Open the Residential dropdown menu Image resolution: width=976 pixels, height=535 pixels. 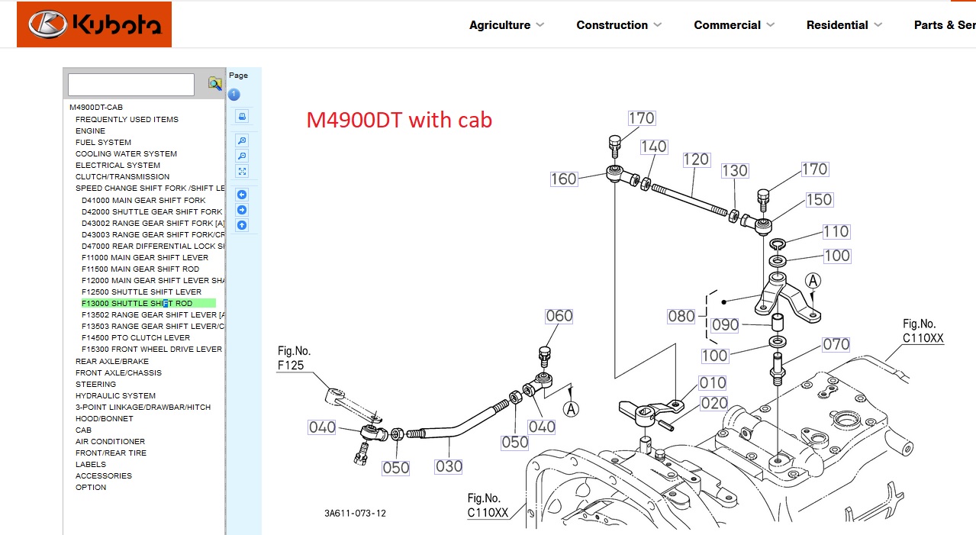coord(844,25)
